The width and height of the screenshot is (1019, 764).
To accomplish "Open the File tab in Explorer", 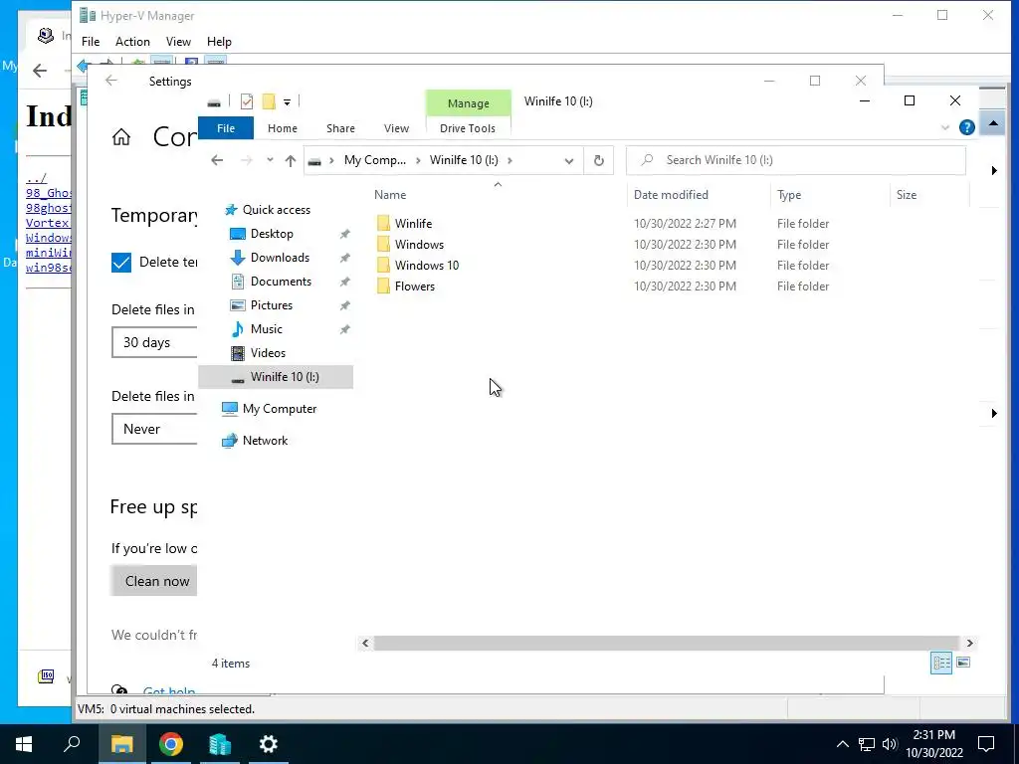I will tap(226, 128).
